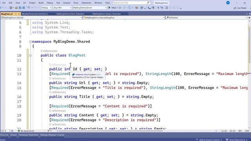Open the Tools menu
Viewport: 251px width, 141px height.
[76, 3]
